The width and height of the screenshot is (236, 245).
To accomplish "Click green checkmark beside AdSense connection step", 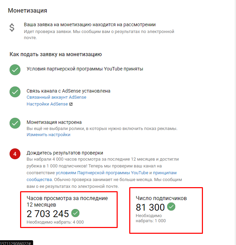I will [15, 92].
